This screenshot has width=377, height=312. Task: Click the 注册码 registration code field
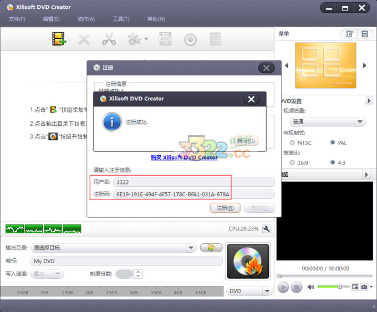point(194,194)
